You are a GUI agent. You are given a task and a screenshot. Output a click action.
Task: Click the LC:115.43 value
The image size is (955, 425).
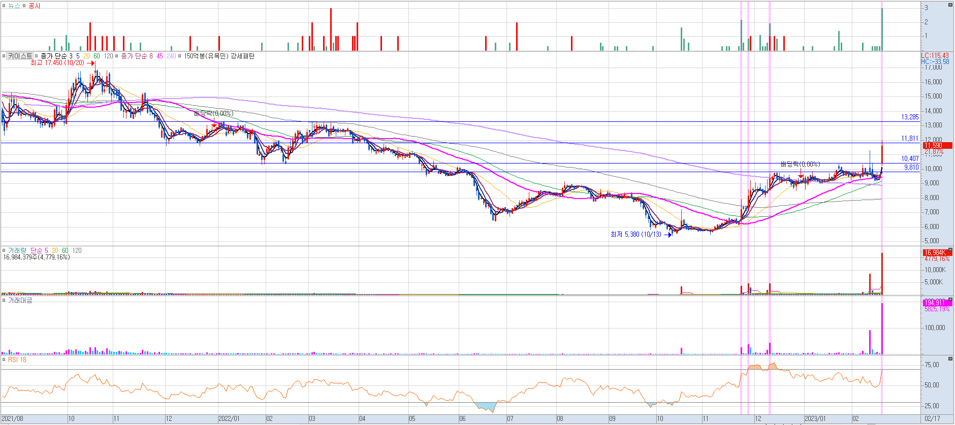pos(935,55)
